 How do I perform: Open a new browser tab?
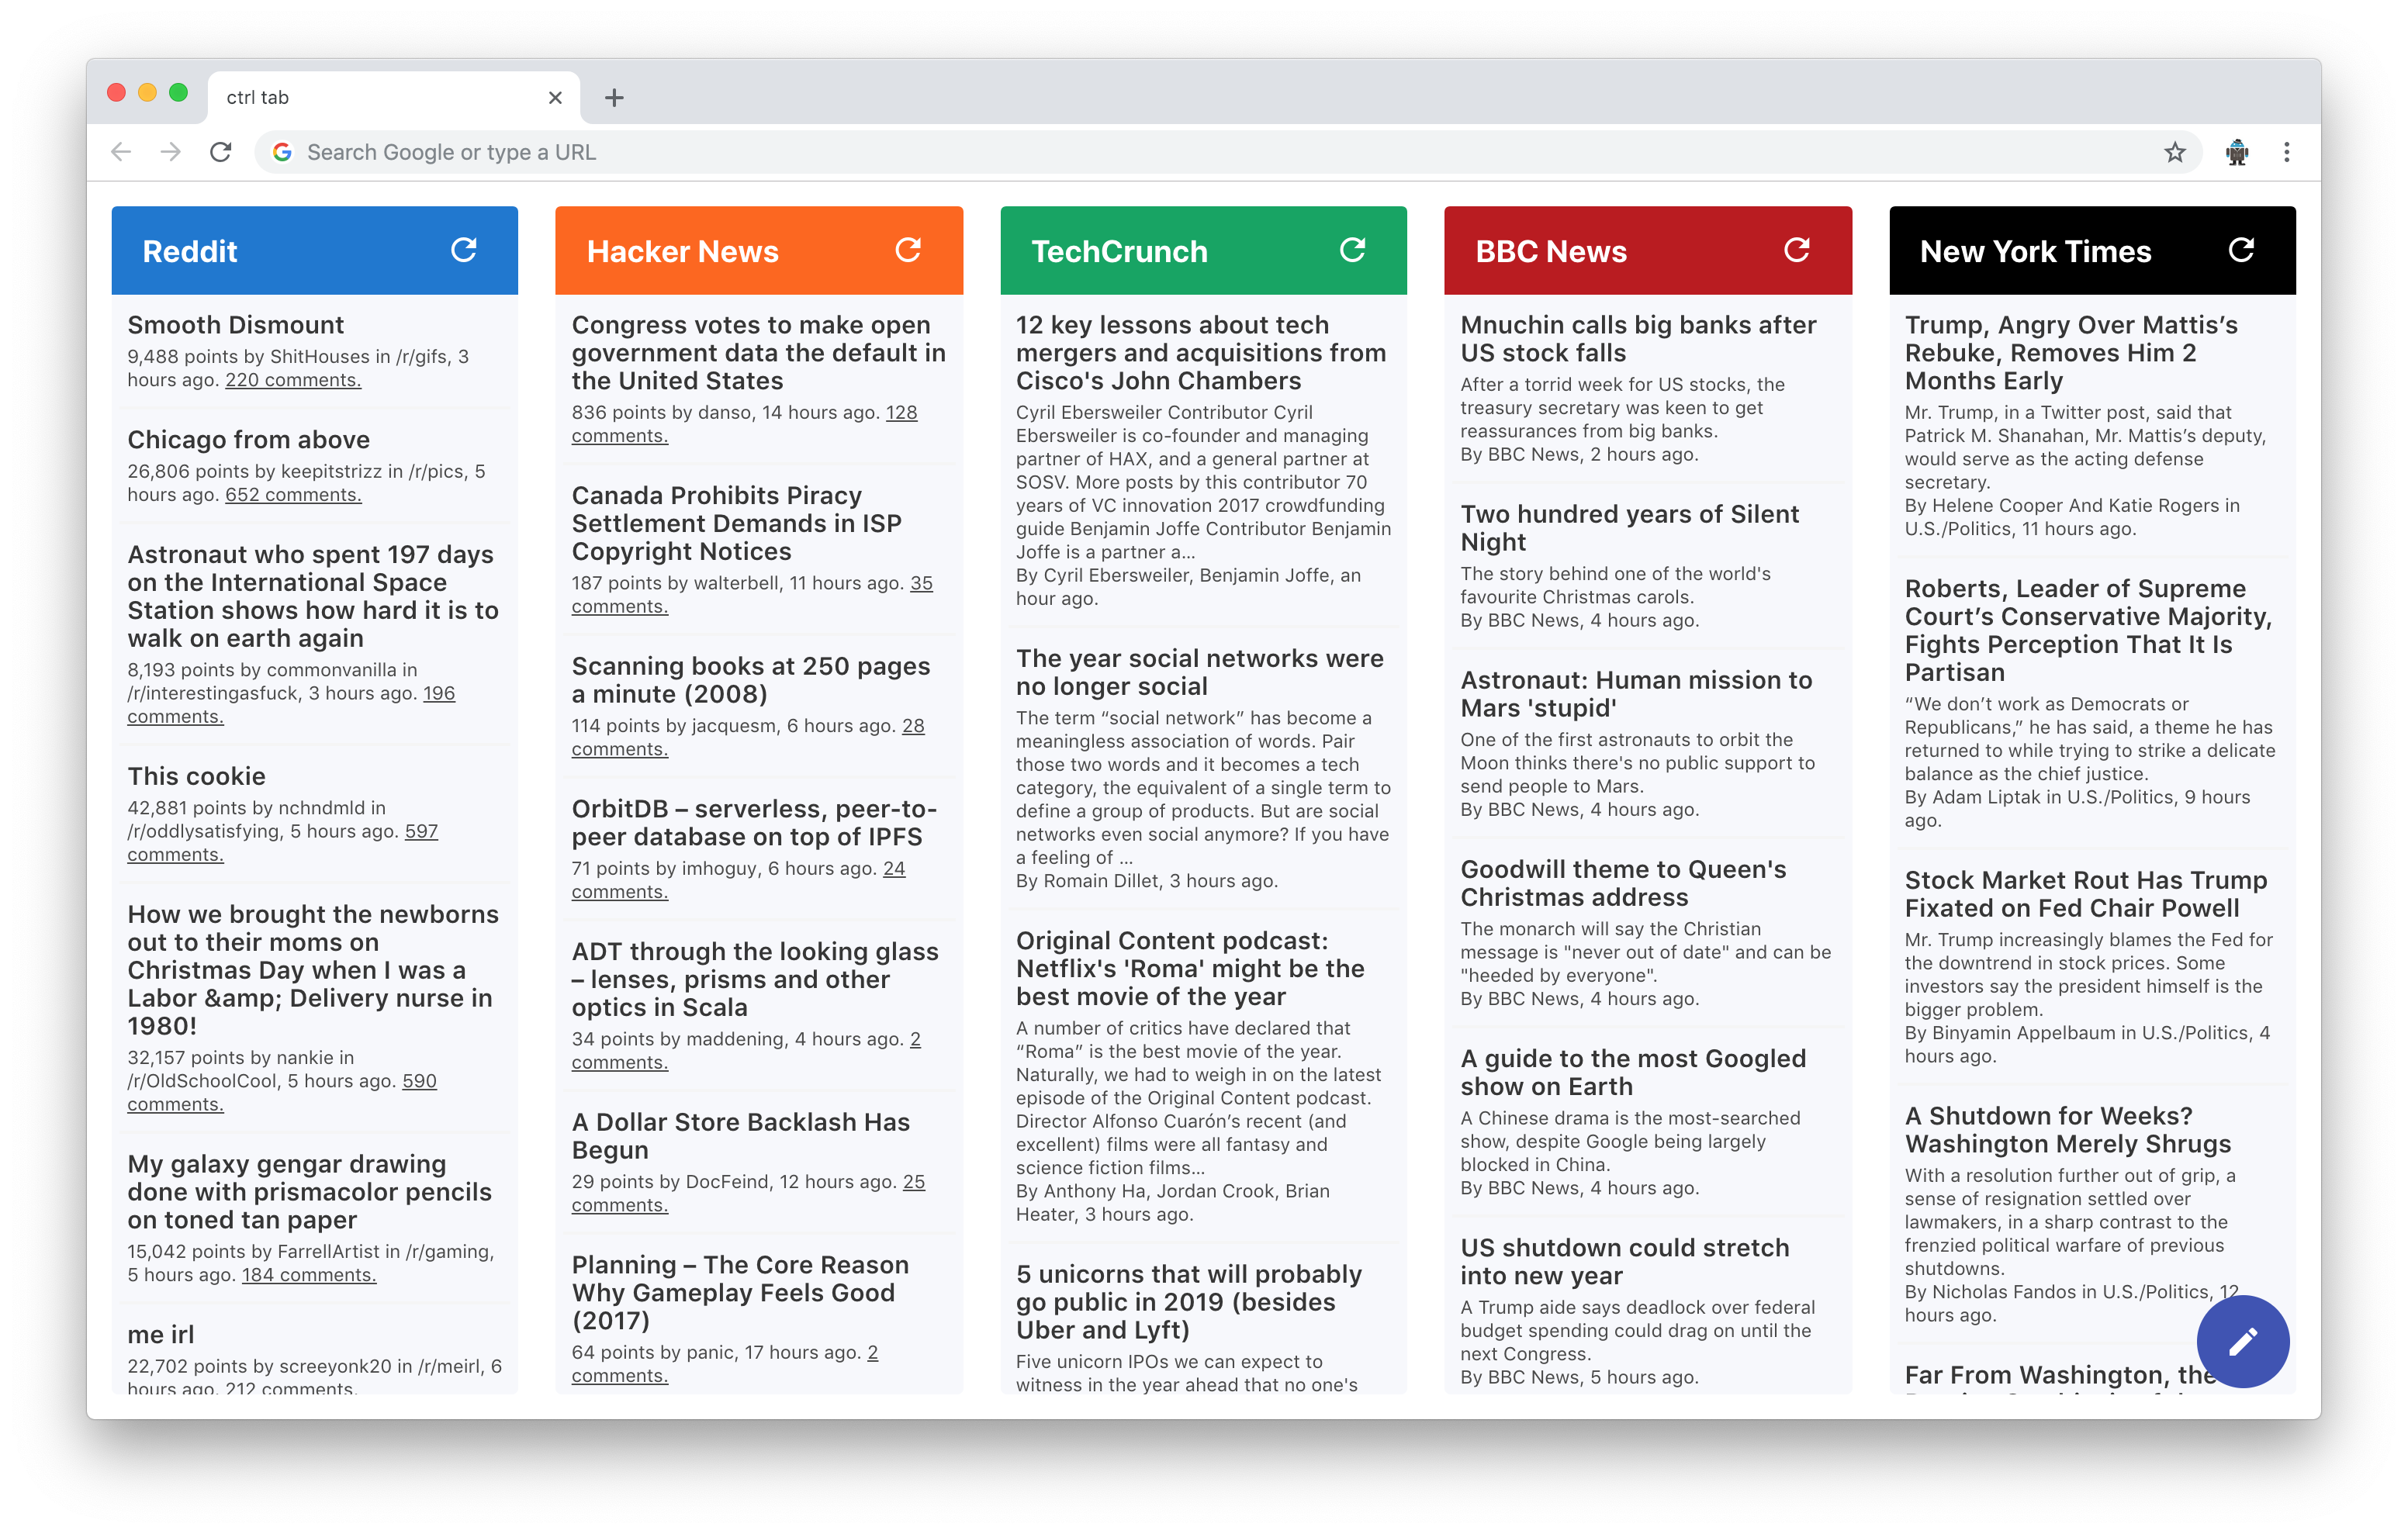point(614,96)
